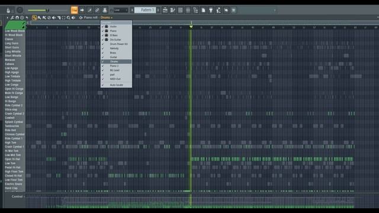Click the Low Wood Block drum key
Viewport: 379px width, 213px height.
14,31
